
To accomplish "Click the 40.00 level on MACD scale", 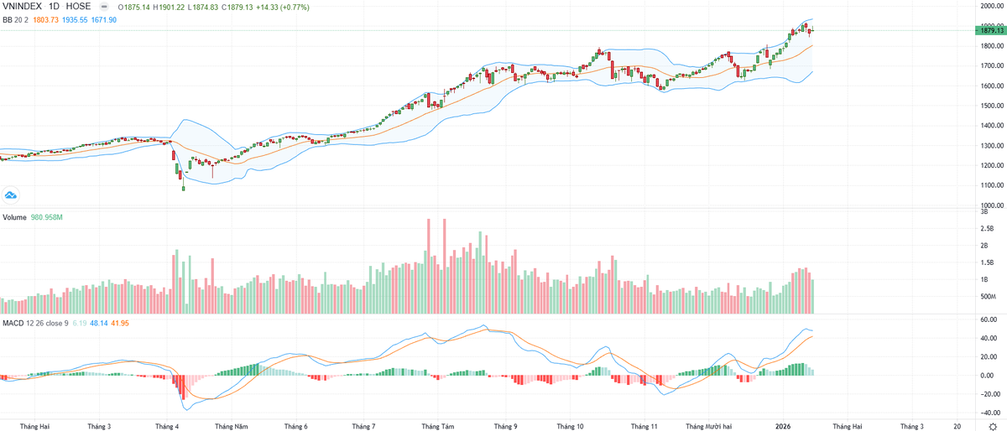I will point(989,338).
